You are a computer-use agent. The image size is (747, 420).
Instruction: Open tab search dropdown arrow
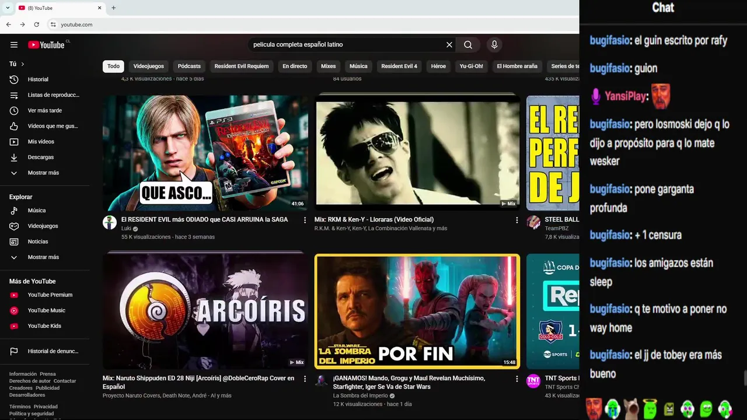7,8
